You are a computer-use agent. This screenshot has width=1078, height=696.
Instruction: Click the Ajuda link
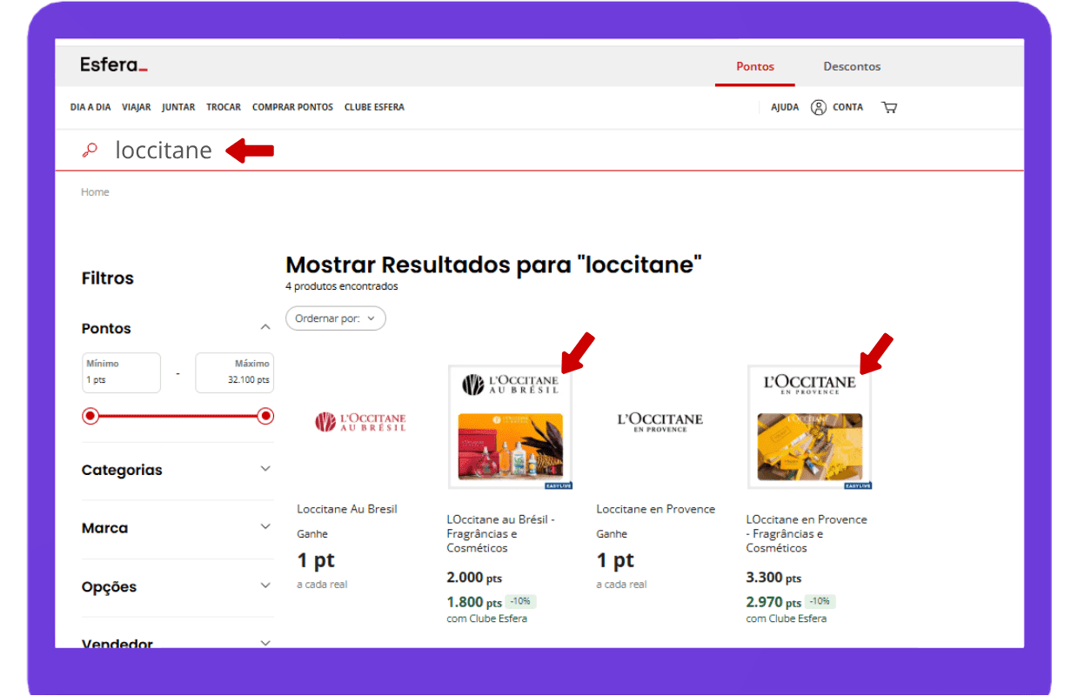(x=784, y=108)
